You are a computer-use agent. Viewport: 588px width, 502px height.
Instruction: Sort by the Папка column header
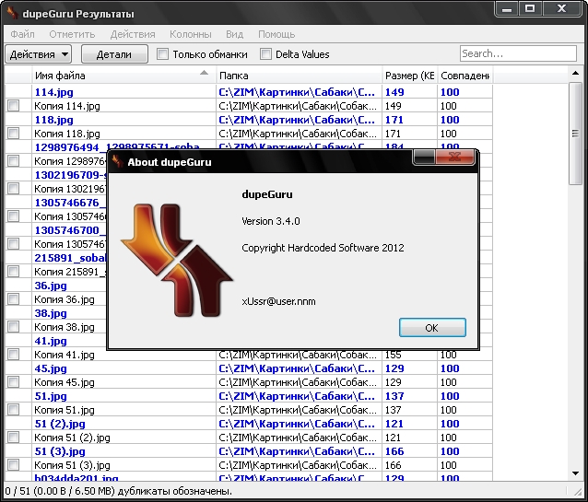(299, 76)
